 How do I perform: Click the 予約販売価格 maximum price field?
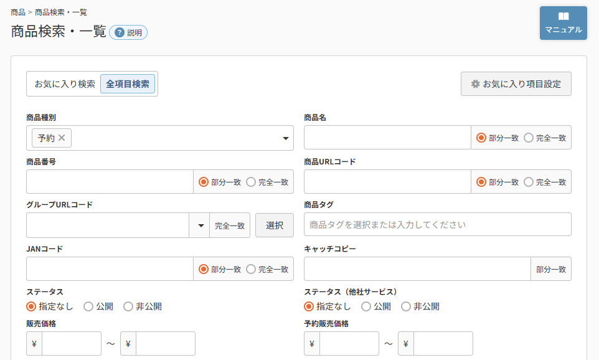[x=443, y=344]
